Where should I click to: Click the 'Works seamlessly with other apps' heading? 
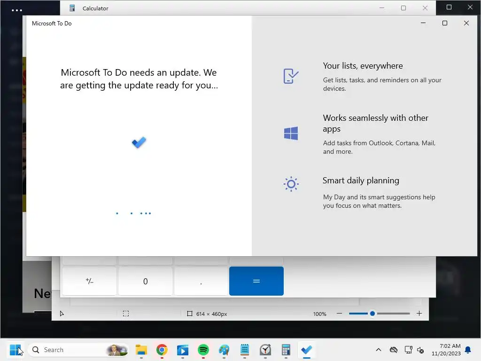pyautogui.click(x=375, y=123)
